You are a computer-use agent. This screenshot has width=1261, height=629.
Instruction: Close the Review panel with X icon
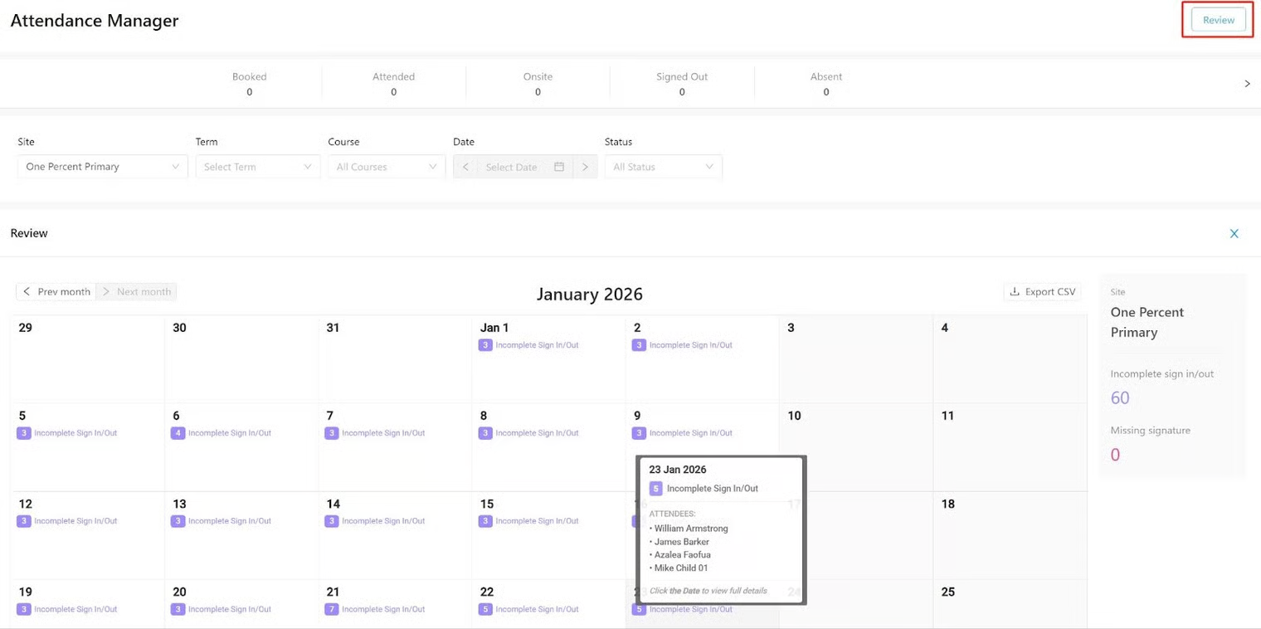click(1234, 234)
